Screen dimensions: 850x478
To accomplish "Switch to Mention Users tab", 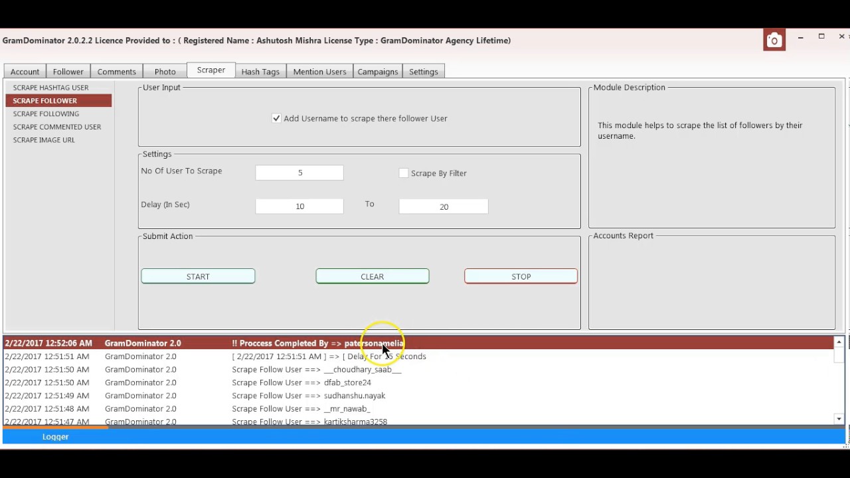I will [320, 72].
